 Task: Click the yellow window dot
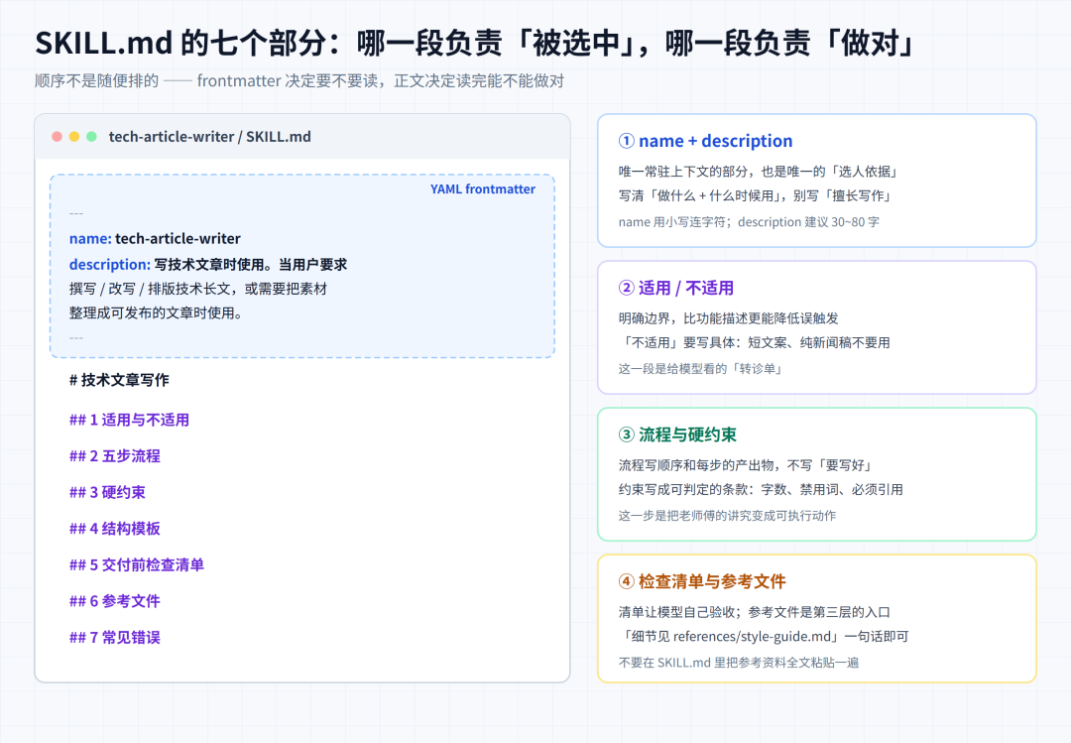(x=74, y=137)
